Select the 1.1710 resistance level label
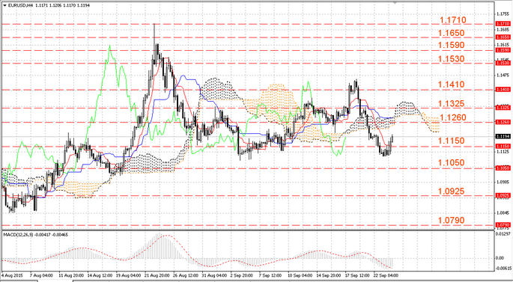 coord(453,20)
